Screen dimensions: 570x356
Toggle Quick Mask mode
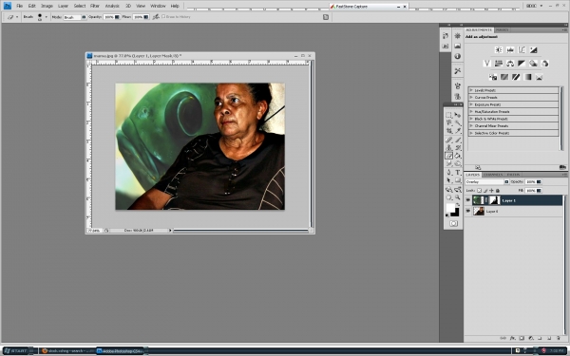pyautogui.click(x=453, y=223)
